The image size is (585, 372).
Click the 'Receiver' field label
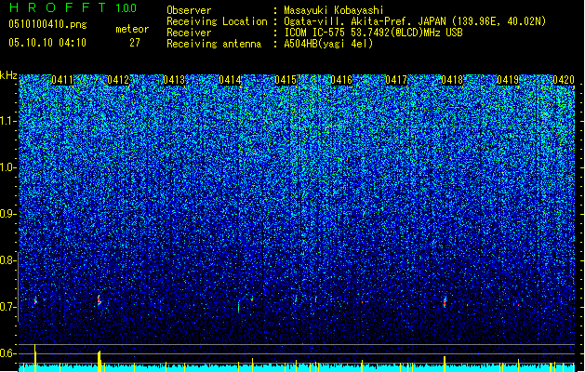point(189,33)
